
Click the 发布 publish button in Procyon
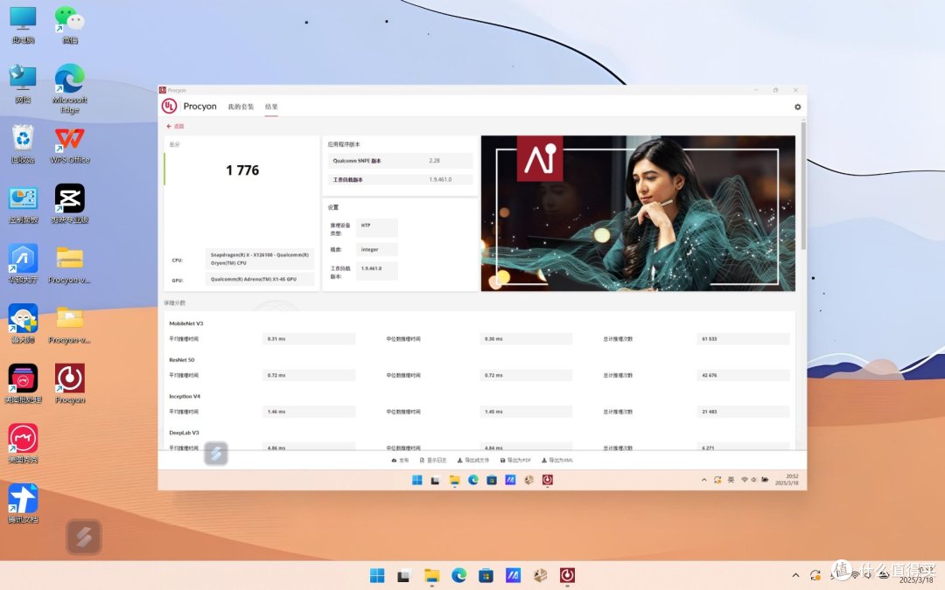click(400, 460)
